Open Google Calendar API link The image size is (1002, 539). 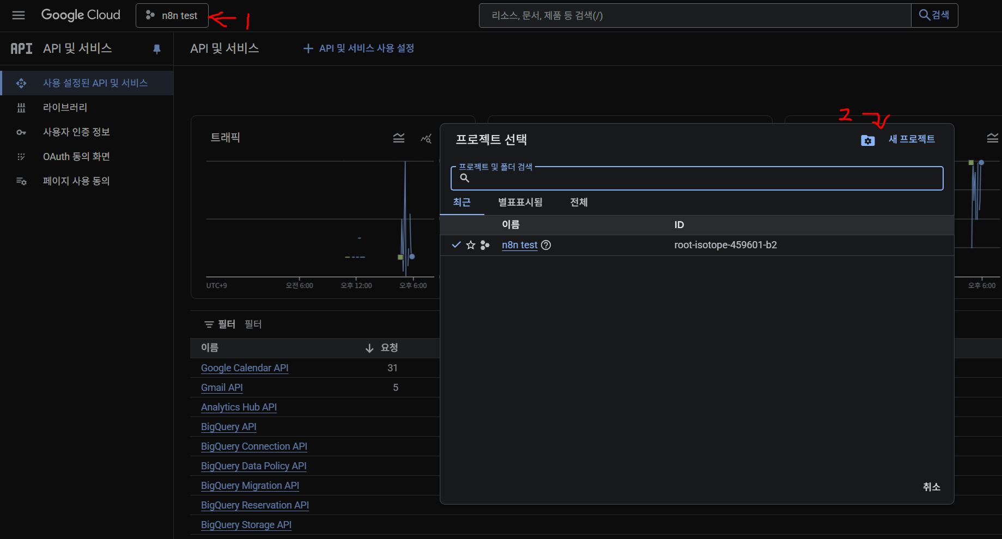tap(245, 368)
